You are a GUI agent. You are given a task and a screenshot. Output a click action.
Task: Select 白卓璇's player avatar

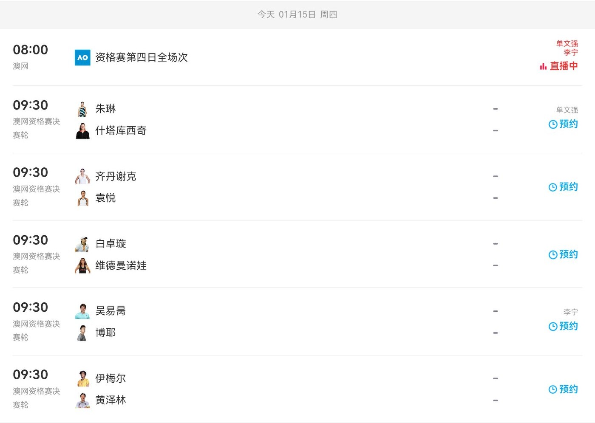pos(83,244)
